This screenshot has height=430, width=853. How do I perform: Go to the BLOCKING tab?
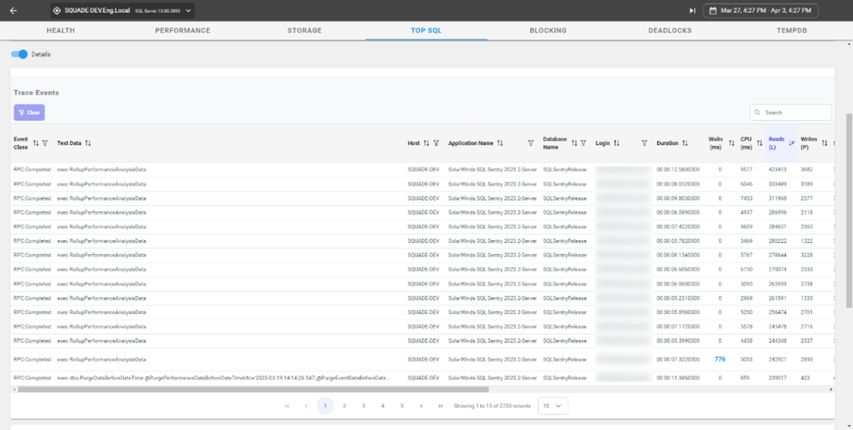tap(548, 31)
